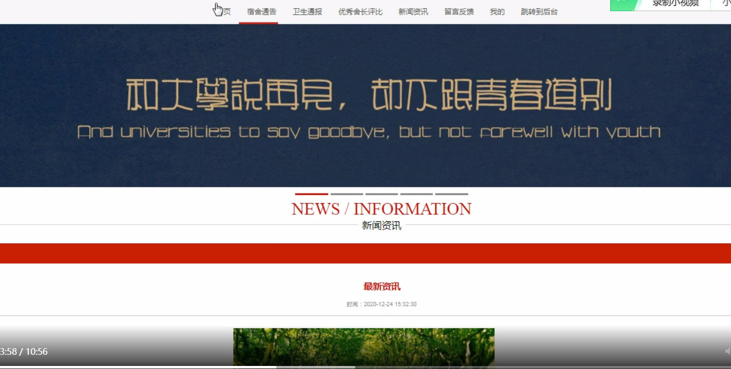Select the 优秀舍长评比 menu item
The width and height of the screenshot is (731, 369).
[360, 11]
